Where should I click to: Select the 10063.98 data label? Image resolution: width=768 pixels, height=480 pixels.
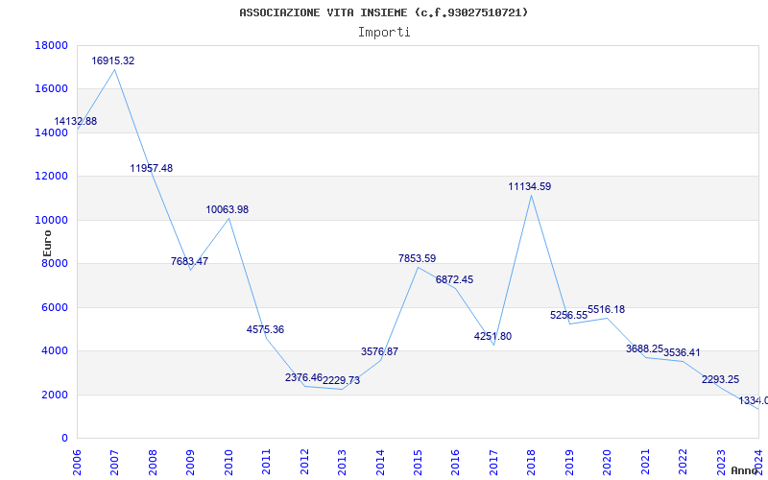[228, 209]
